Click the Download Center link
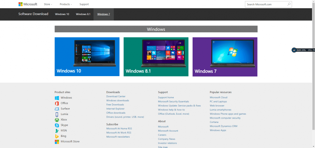 (116, 96)
